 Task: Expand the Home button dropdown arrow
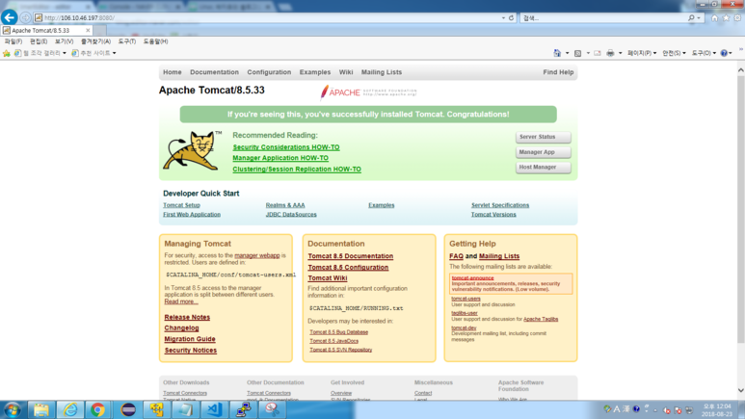click(x=567, y=53)
